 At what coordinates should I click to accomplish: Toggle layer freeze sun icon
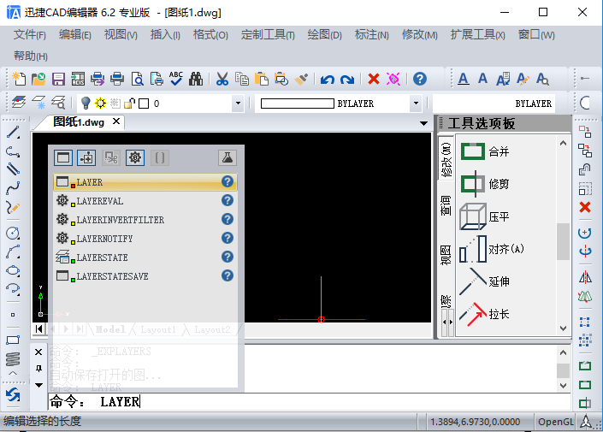(100, 104)
